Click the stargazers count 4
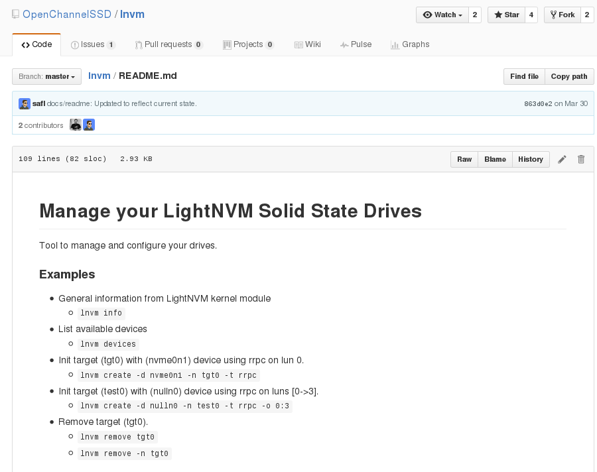The height and width of the screenshot is (472, 597). pyautogui.click(x=531, y=15)
